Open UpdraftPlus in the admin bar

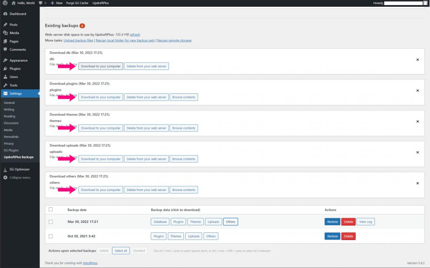pyautogui.click(x=101, y=3)
